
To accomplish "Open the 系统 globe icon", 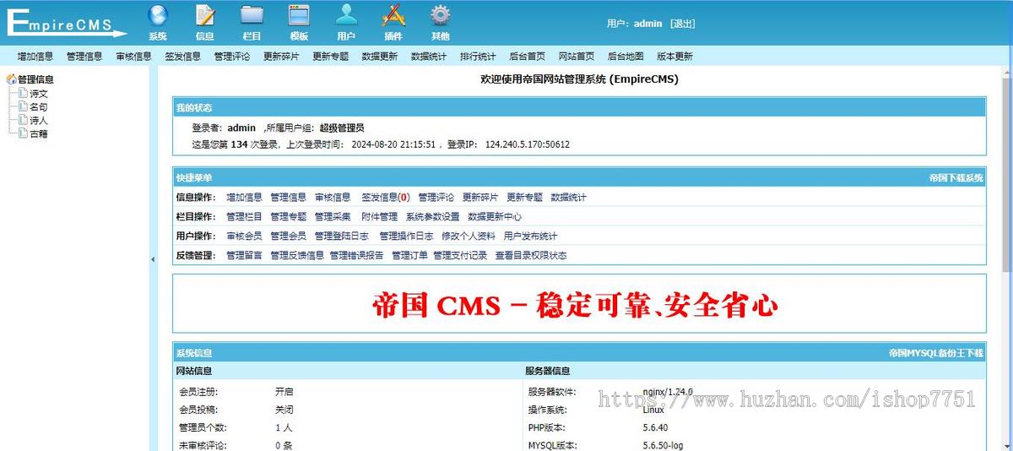I will click(x=158, y=15).
